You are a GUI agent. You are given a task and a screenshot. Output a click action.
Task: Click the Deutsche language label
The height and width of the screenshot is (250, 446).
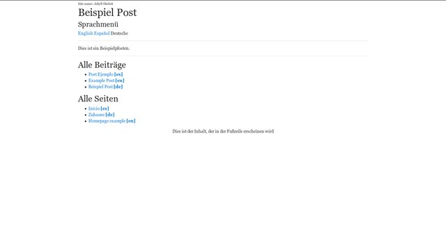119,33
